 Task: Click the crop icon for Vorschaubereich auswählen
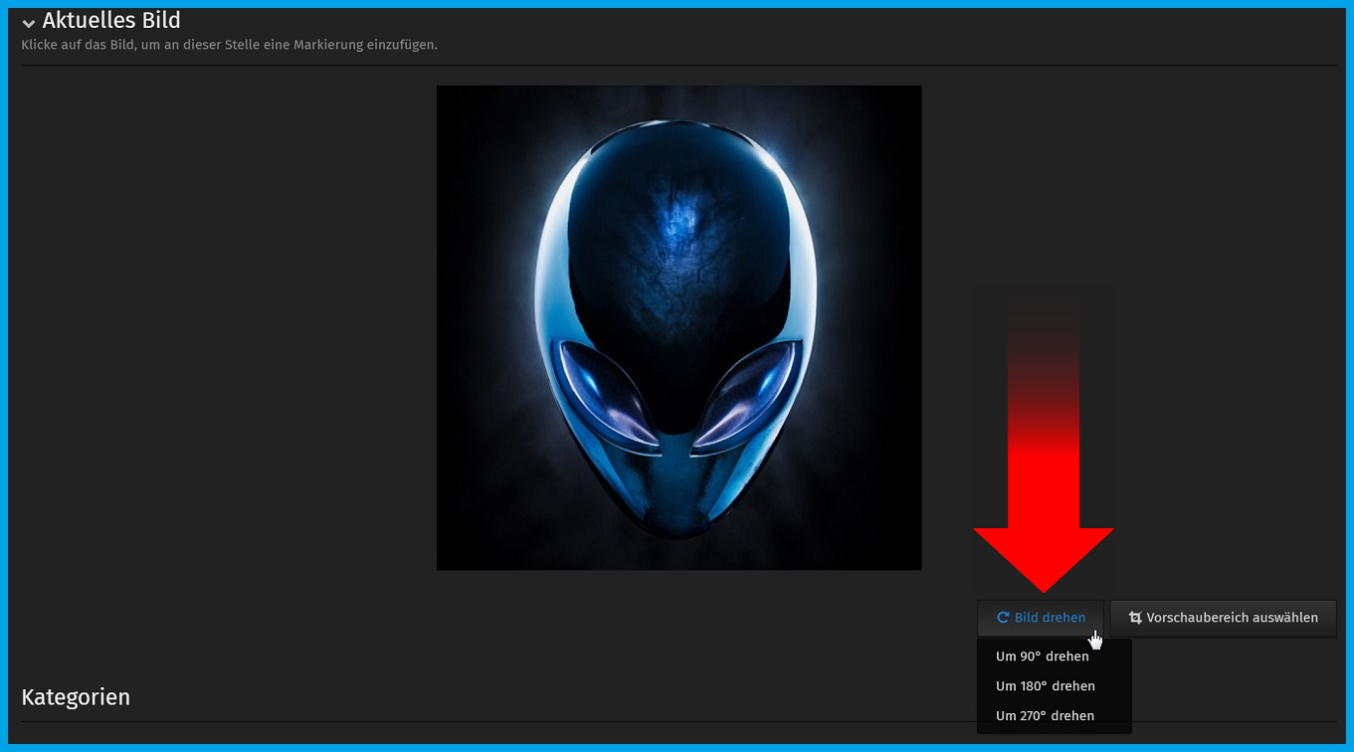click(1135, 618)
